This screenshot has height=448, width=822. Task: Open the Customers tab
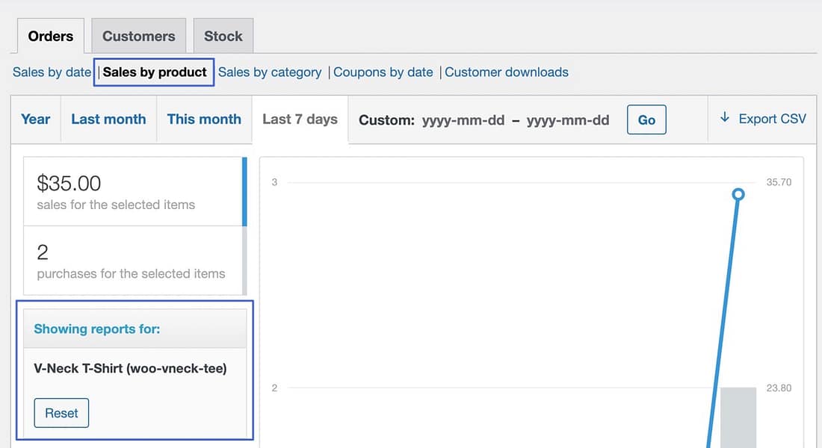coord(138,35)
